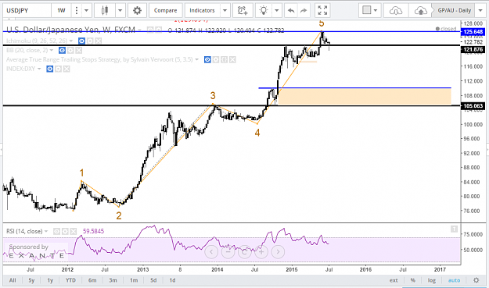Image resolution: width=489 pixels, height=288 pixels.
Task: Remove the Ichimoku indicator with its X icon
Action: (x=99, y=41)
